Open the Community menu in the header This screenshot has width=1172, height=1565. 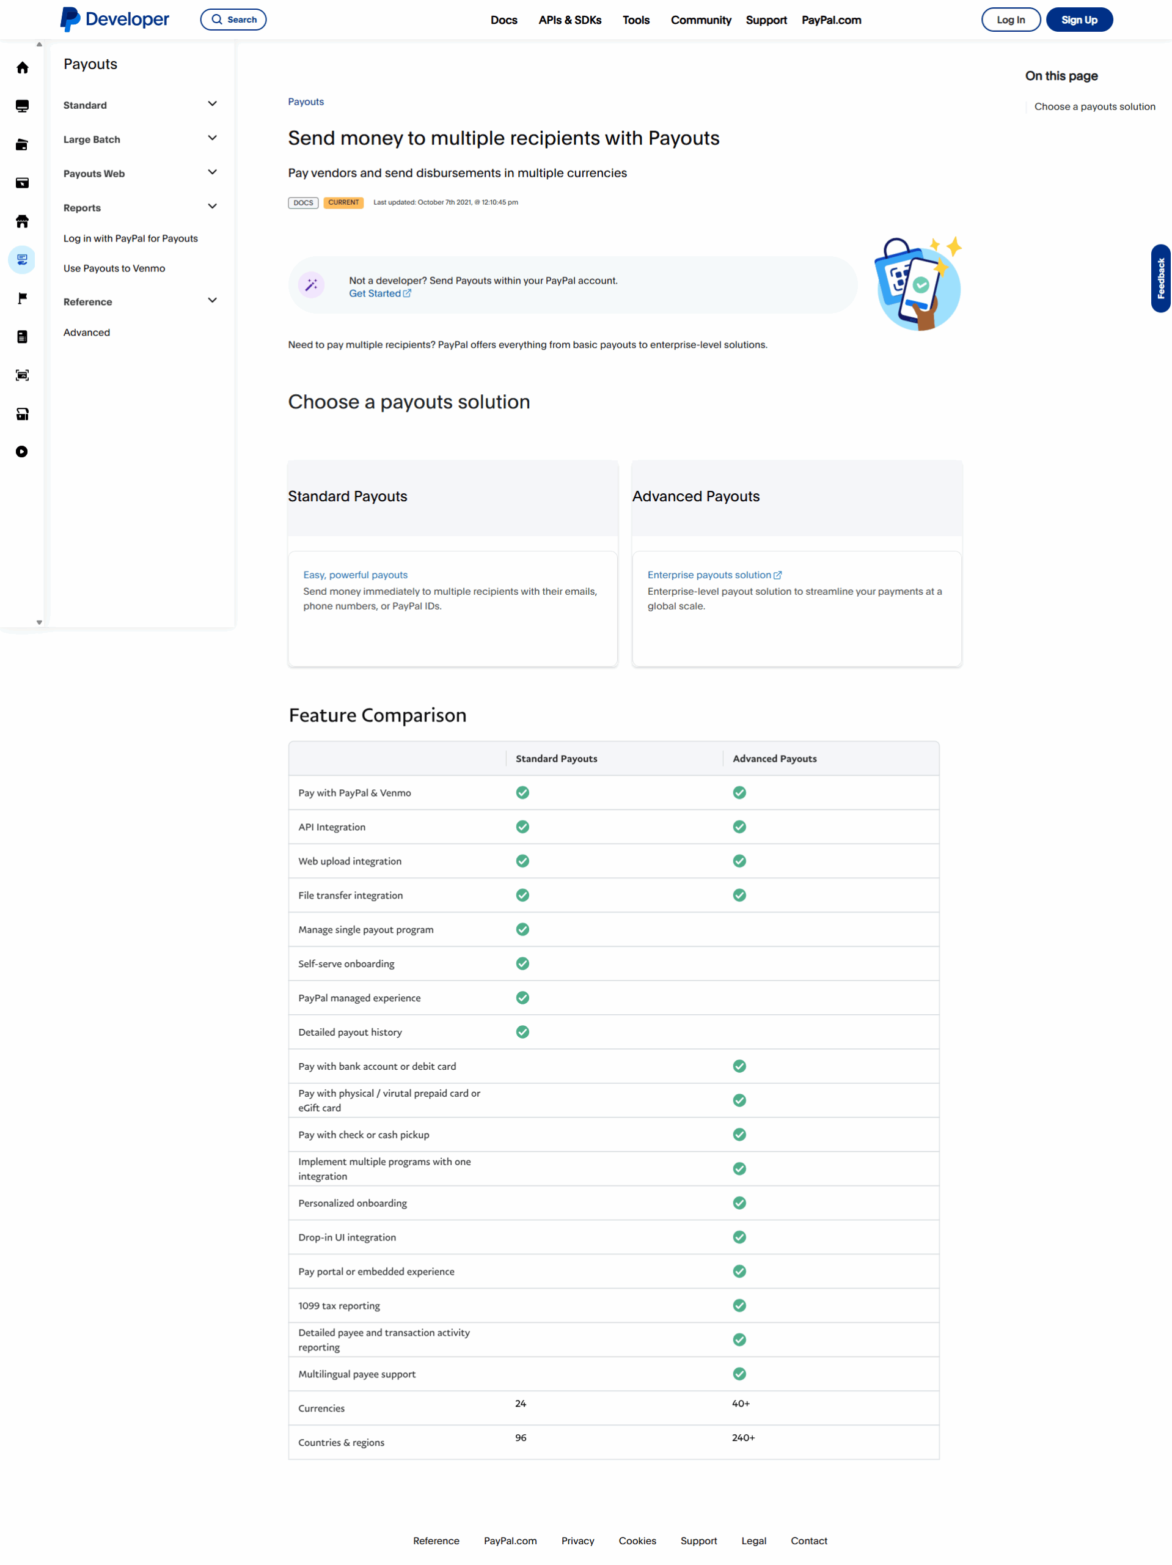701,20
